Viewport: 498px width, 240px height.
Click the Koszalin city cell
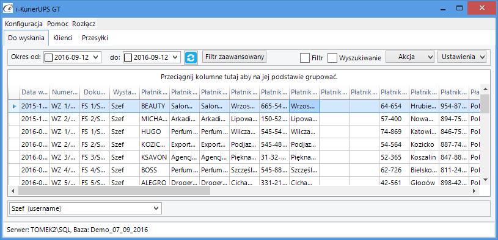click(424, 157)
